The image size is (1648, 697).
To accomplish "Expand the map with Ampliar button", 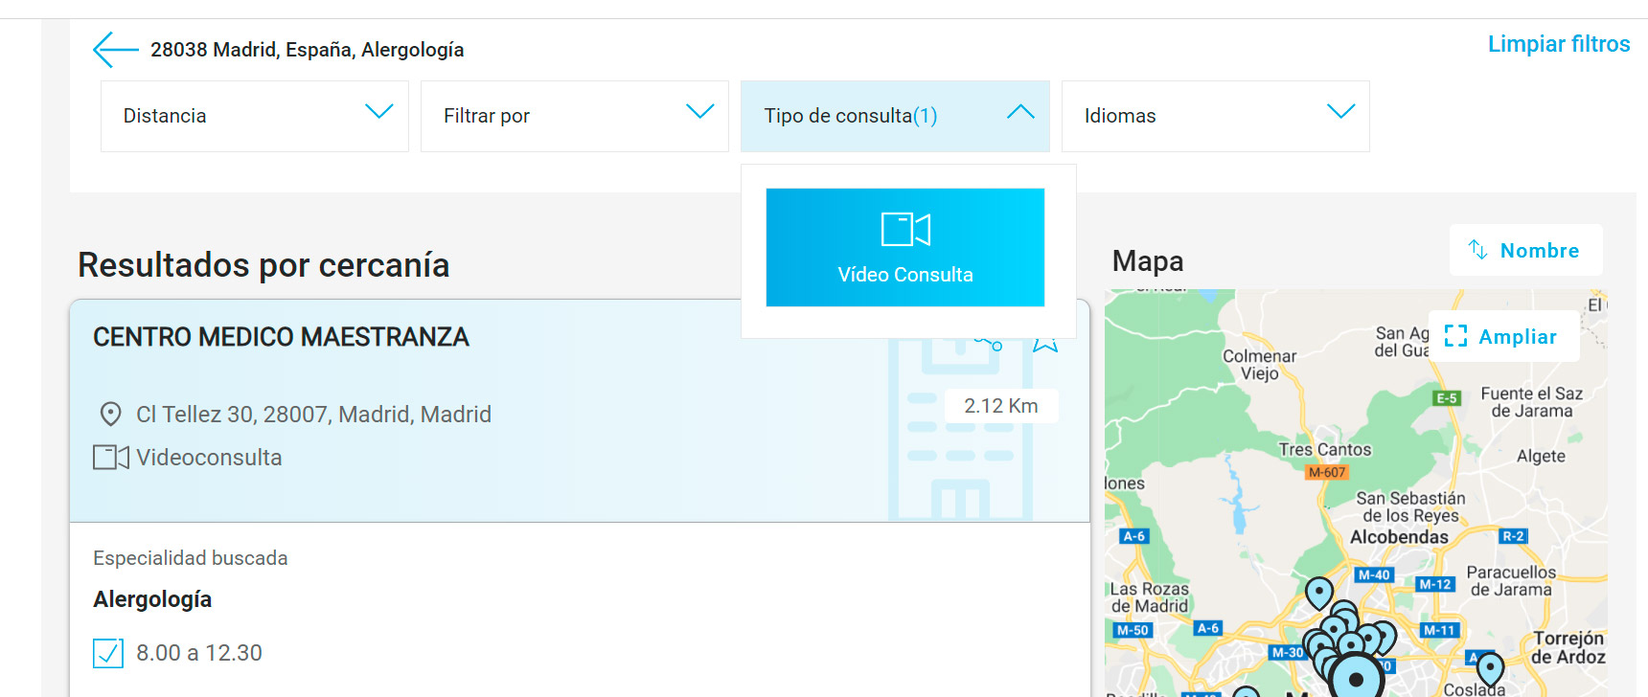I will (x=1503, y=337).
